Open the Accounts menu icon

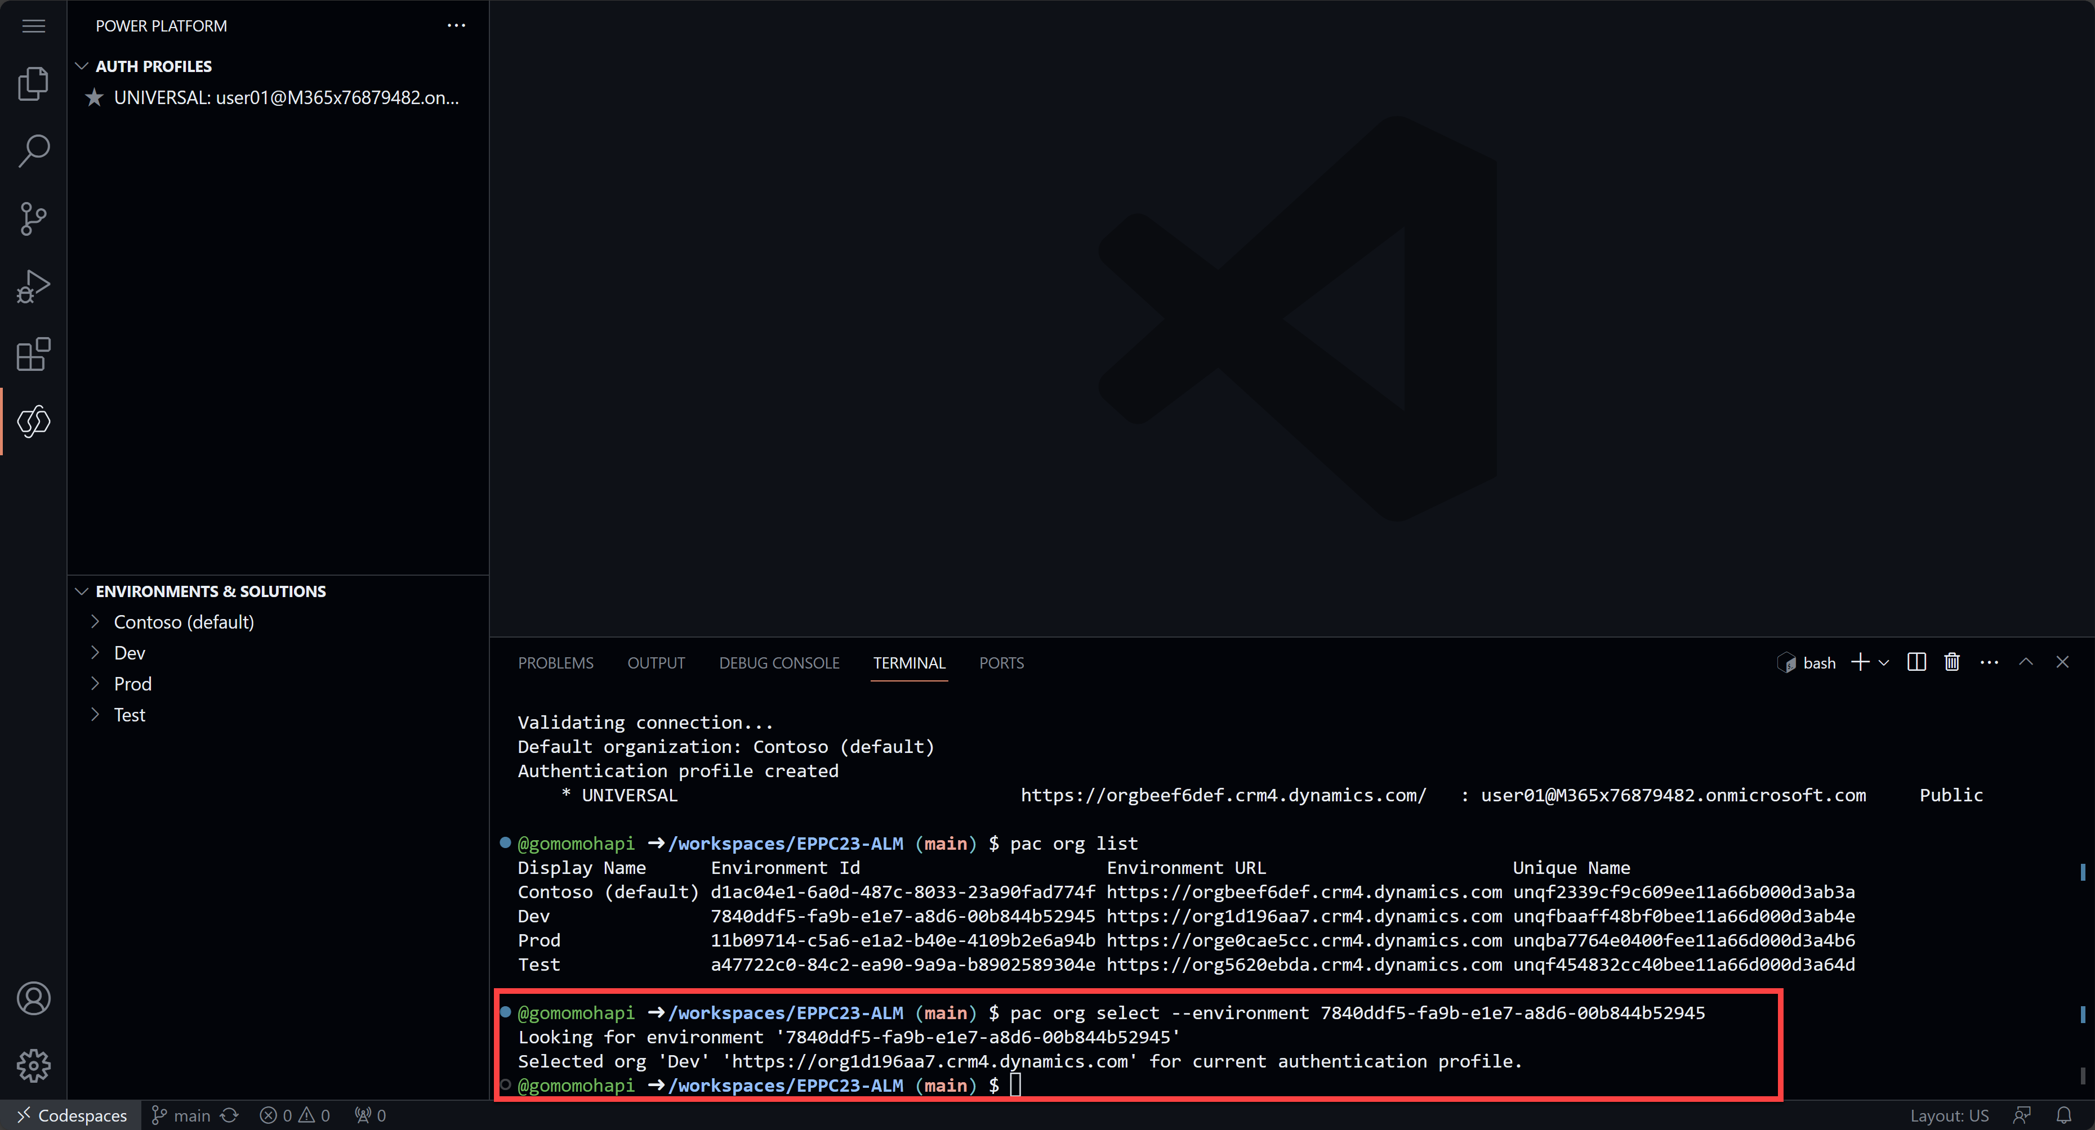click(x=33, y=998)
